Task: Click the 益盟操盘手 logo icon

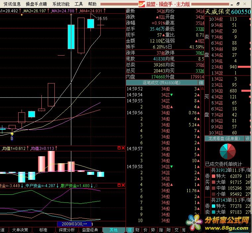Action: (142, 4)
